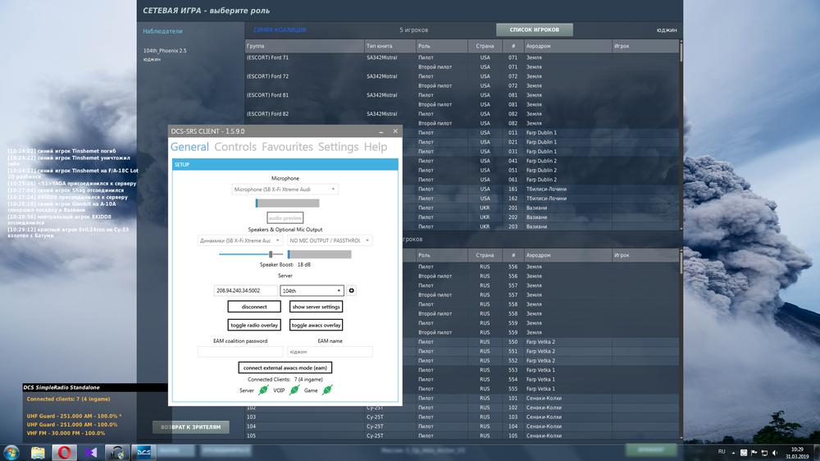The height and width of the screenshot is (461, 820).
Task: Open the Action Center flag tray icon
Action: [x=754, y=453]
